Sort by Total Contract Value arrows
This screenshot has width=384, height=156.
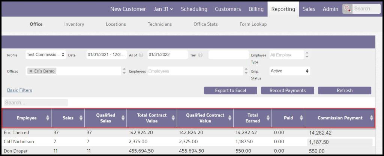click(173, 118)
